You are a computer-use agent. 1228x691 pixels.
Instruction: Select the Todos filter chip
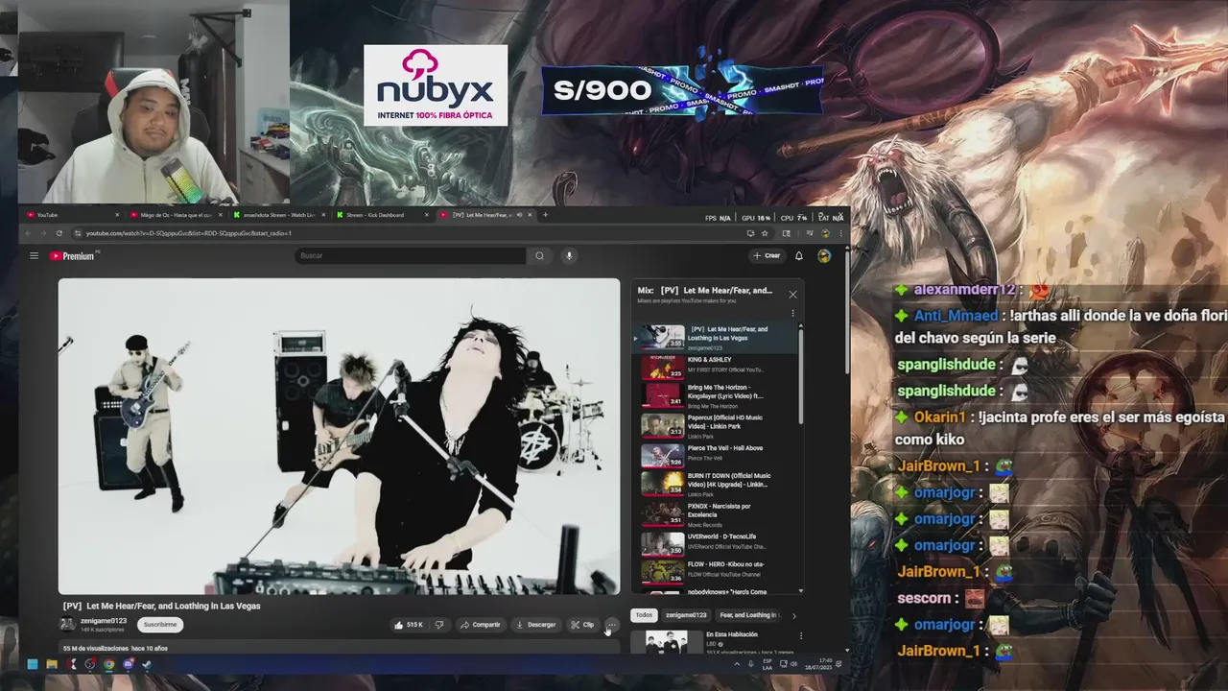point(644,615)
